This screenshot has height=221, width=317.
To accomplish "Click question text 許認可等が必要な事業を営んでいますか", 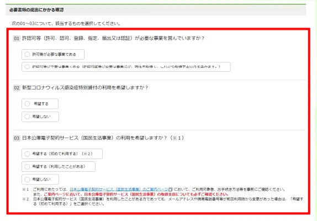I will coord(113,38).
